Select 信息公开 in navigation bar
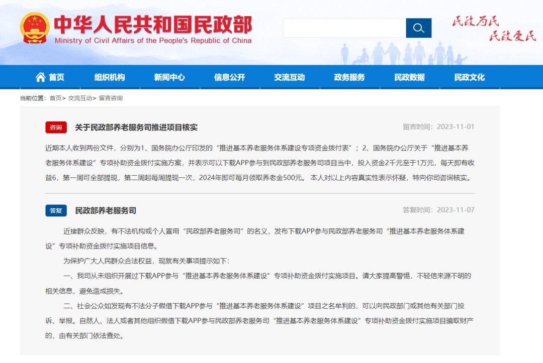 point(230,77)
